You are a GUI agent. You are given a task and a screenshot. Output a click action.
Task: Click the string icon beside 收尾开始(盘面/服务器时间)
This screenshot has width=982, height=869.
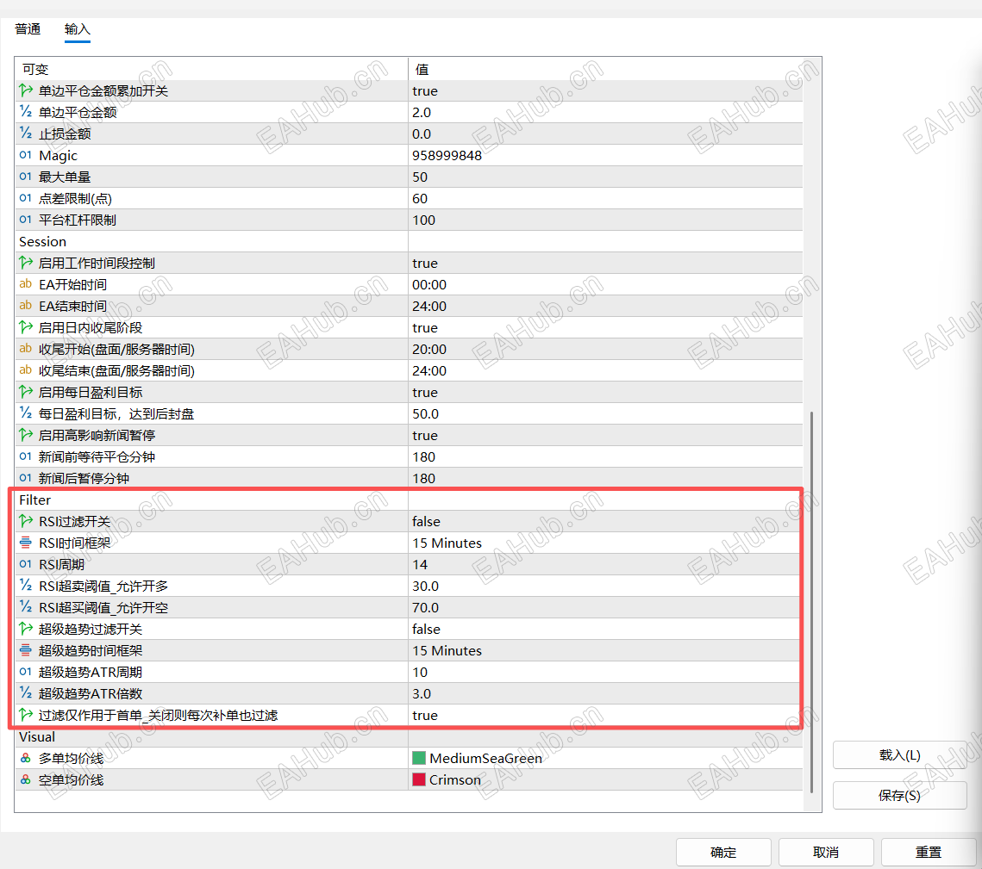26,349
